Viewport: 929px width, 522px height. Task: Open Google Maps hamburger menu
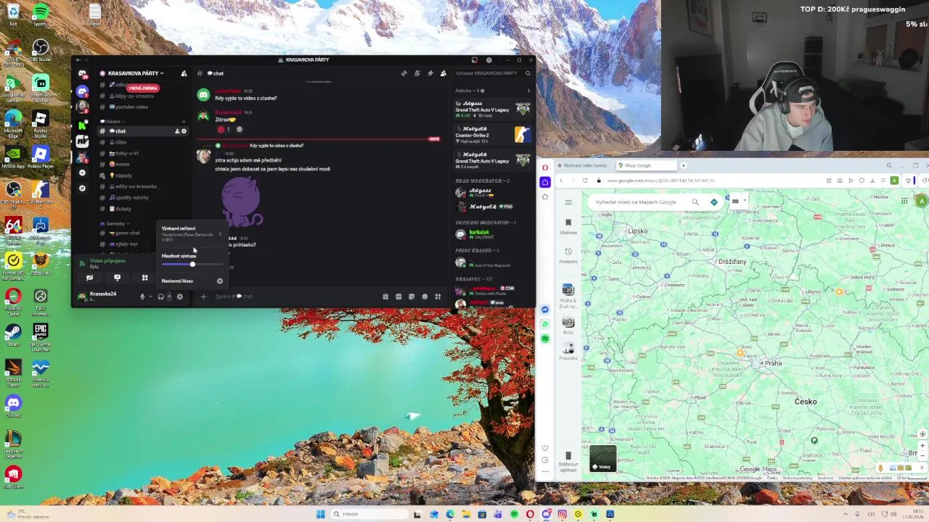click(568, 202)
